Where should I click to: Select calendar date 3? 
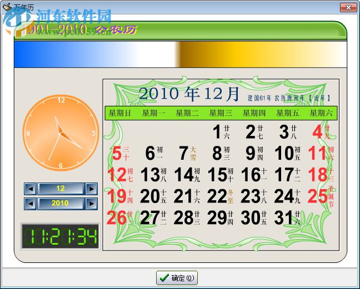click(x=288, y=132)
